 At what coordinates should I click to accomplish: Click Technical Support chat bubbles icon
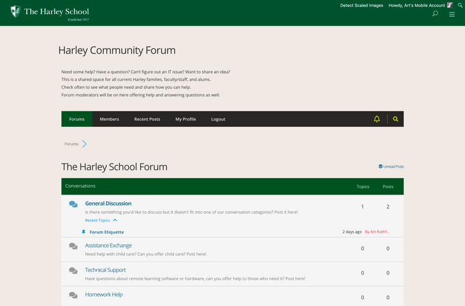point(73,271)
